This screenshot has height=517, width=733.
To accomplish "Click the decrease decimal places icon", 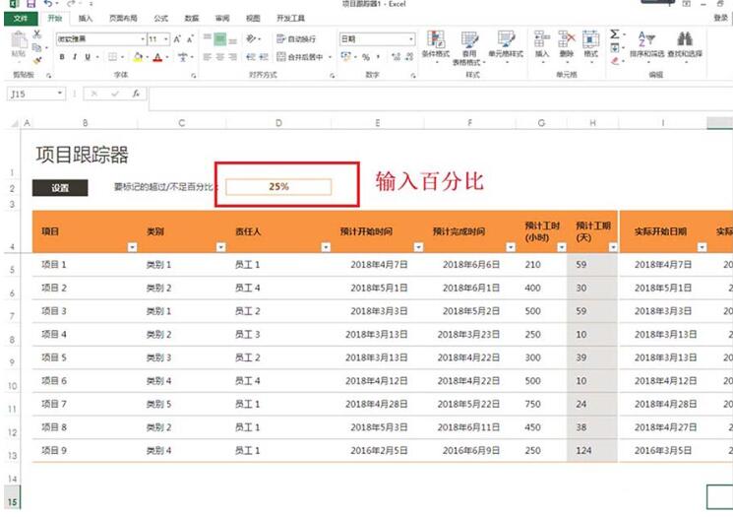I will click(x=409, y=57).
